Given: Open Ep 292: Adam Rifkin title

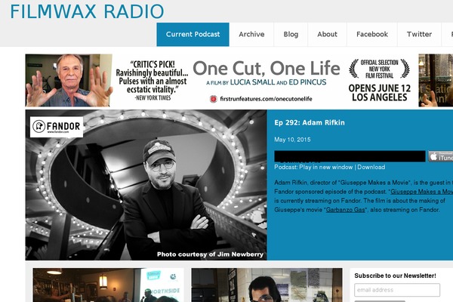Looking at the screenshot, I should point(310,123).
